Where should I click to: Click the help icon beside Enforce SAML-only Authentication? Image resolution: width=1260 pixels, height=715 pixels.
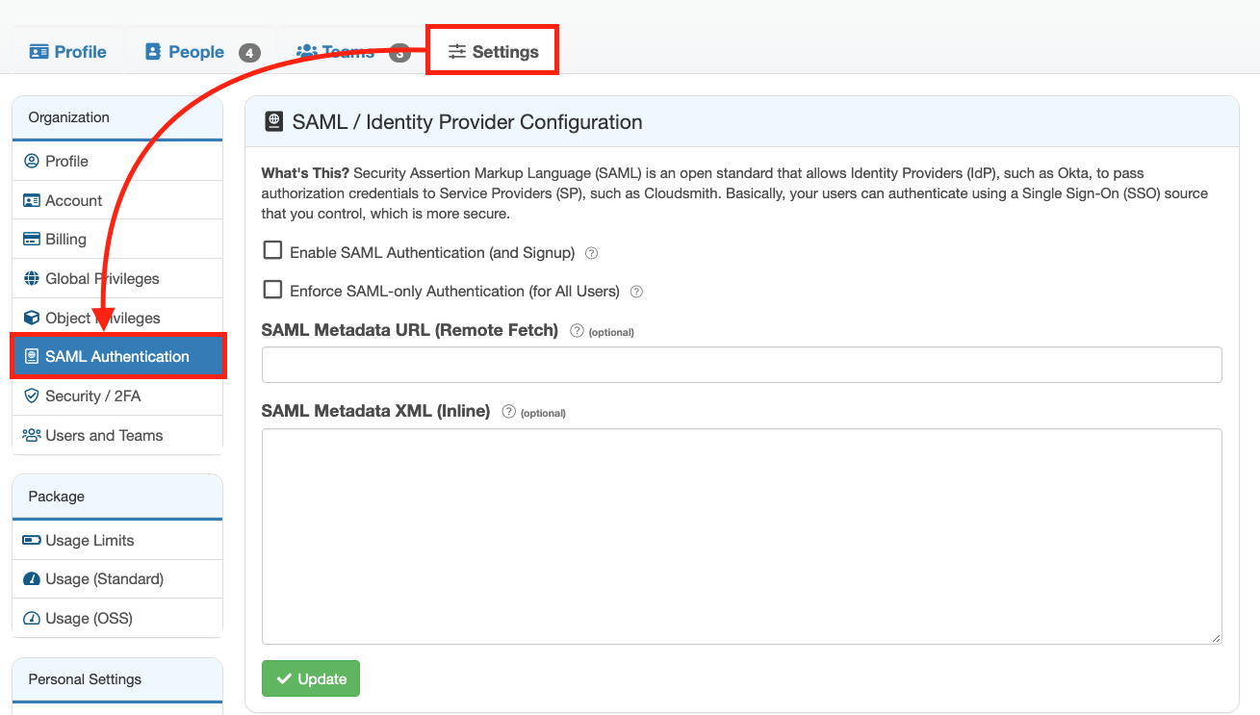pyautogui.click(x=636, y=292)
